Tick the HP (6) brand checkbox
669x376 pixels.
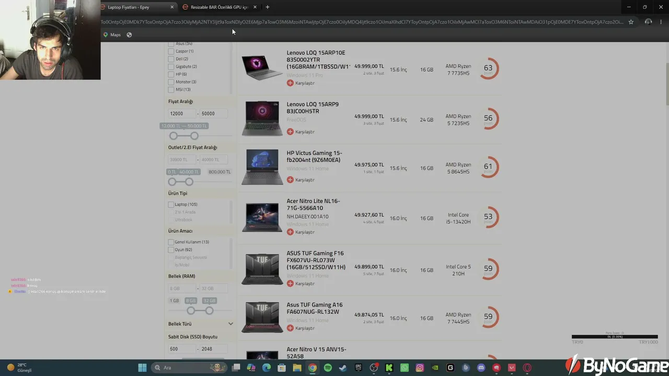(171, 74)
